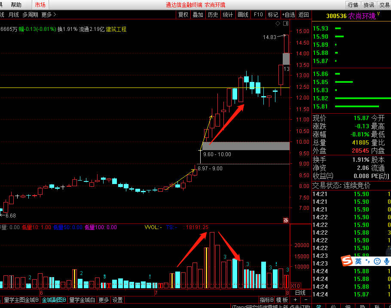Select 价 price tab in quote panel
391x308 pixels.
(333, 306)
